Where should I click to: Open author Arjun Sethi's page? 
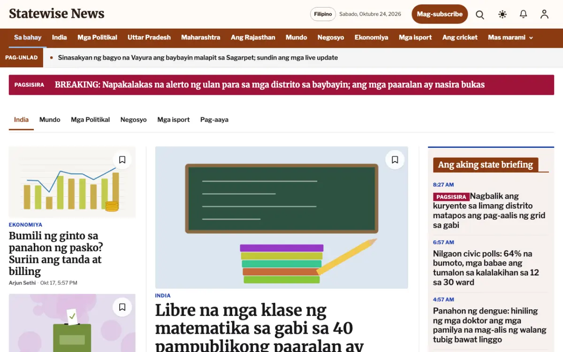click(22, 283)
